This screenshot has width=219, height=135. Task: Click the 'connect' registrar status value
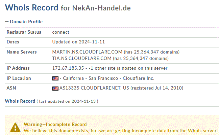[60, 32]
